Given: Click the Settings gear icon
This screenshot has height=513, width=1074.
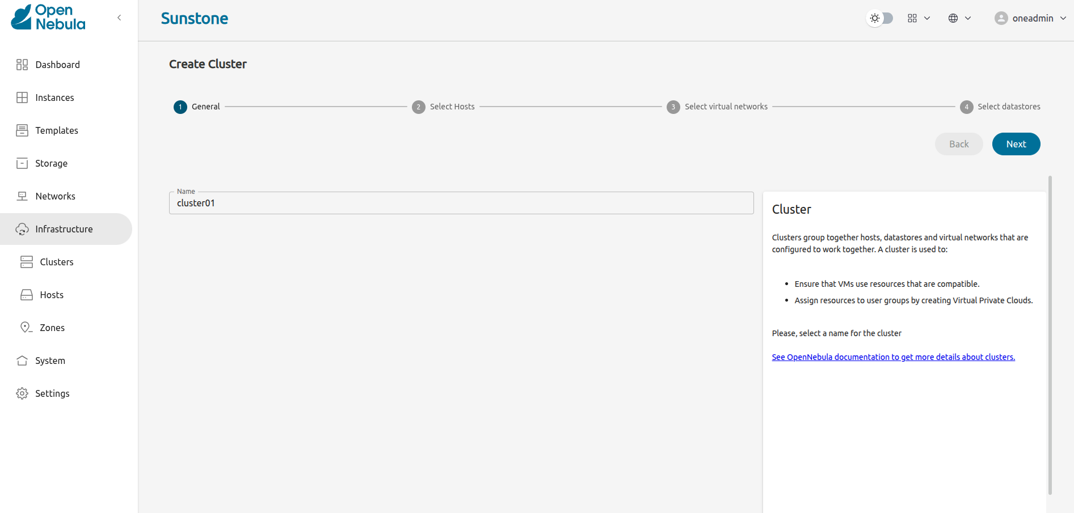Looking at the screenshot, I should click(x=22, y=393).
